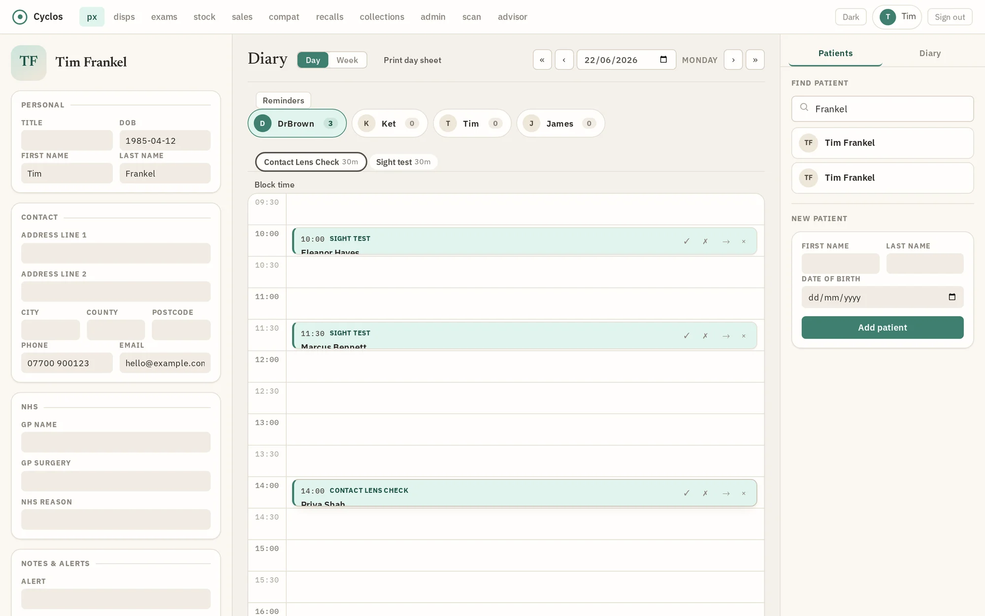Select the Ket clinician chip
This screenshot has width=985, height=616.
(390, 123)
